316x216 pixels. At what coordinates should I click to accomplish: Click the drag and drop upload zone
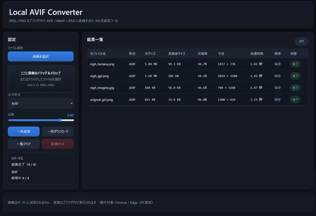(40, 79)
